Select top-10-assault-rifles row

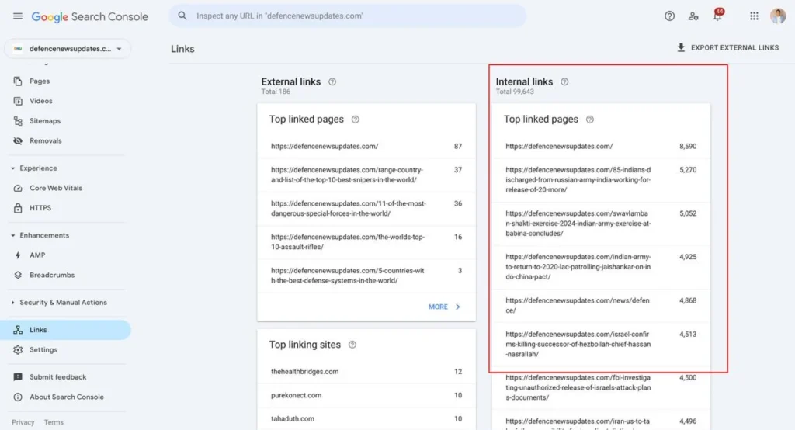[366, 242]
